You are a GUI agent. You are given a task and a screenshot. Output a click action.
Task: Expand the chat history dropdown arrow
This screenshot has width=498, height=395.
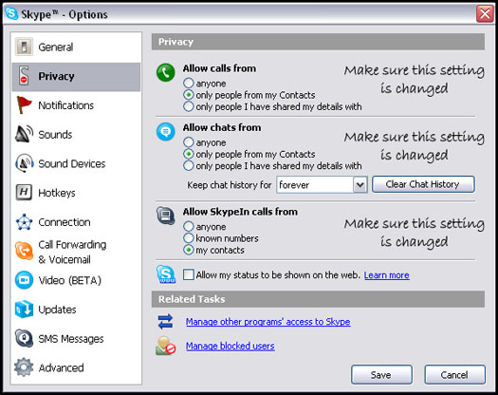pyautogui.click(x=360, y=185)
